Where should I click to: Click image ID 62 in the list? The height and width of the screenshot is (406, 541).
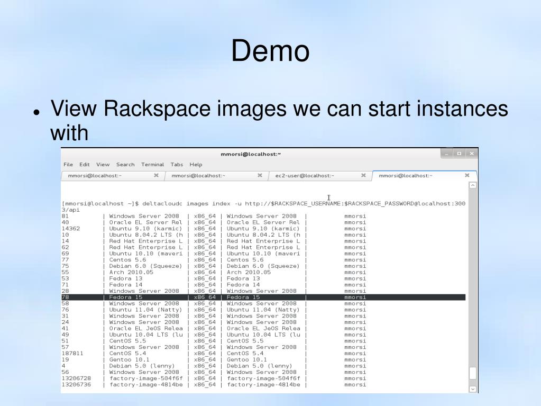click(x=65, y=247)
